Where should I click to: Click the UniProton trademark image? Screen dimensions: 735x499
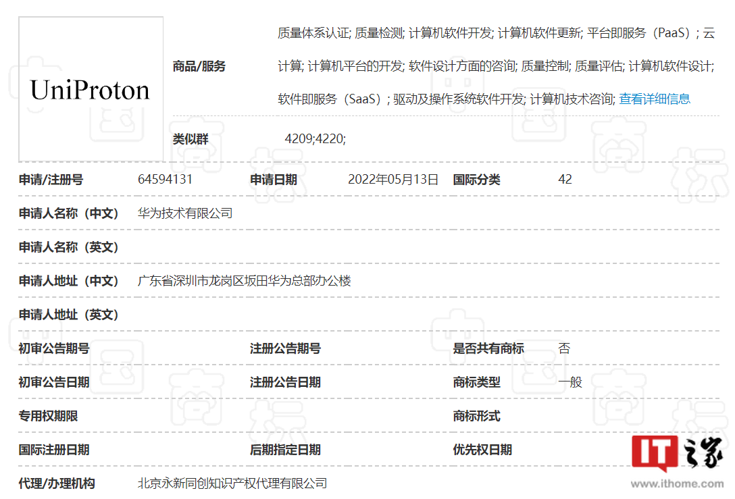click(x=91, y=89)
